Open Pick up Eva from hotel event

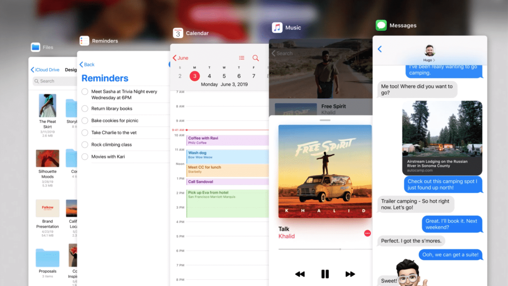(x=227, y=203)
